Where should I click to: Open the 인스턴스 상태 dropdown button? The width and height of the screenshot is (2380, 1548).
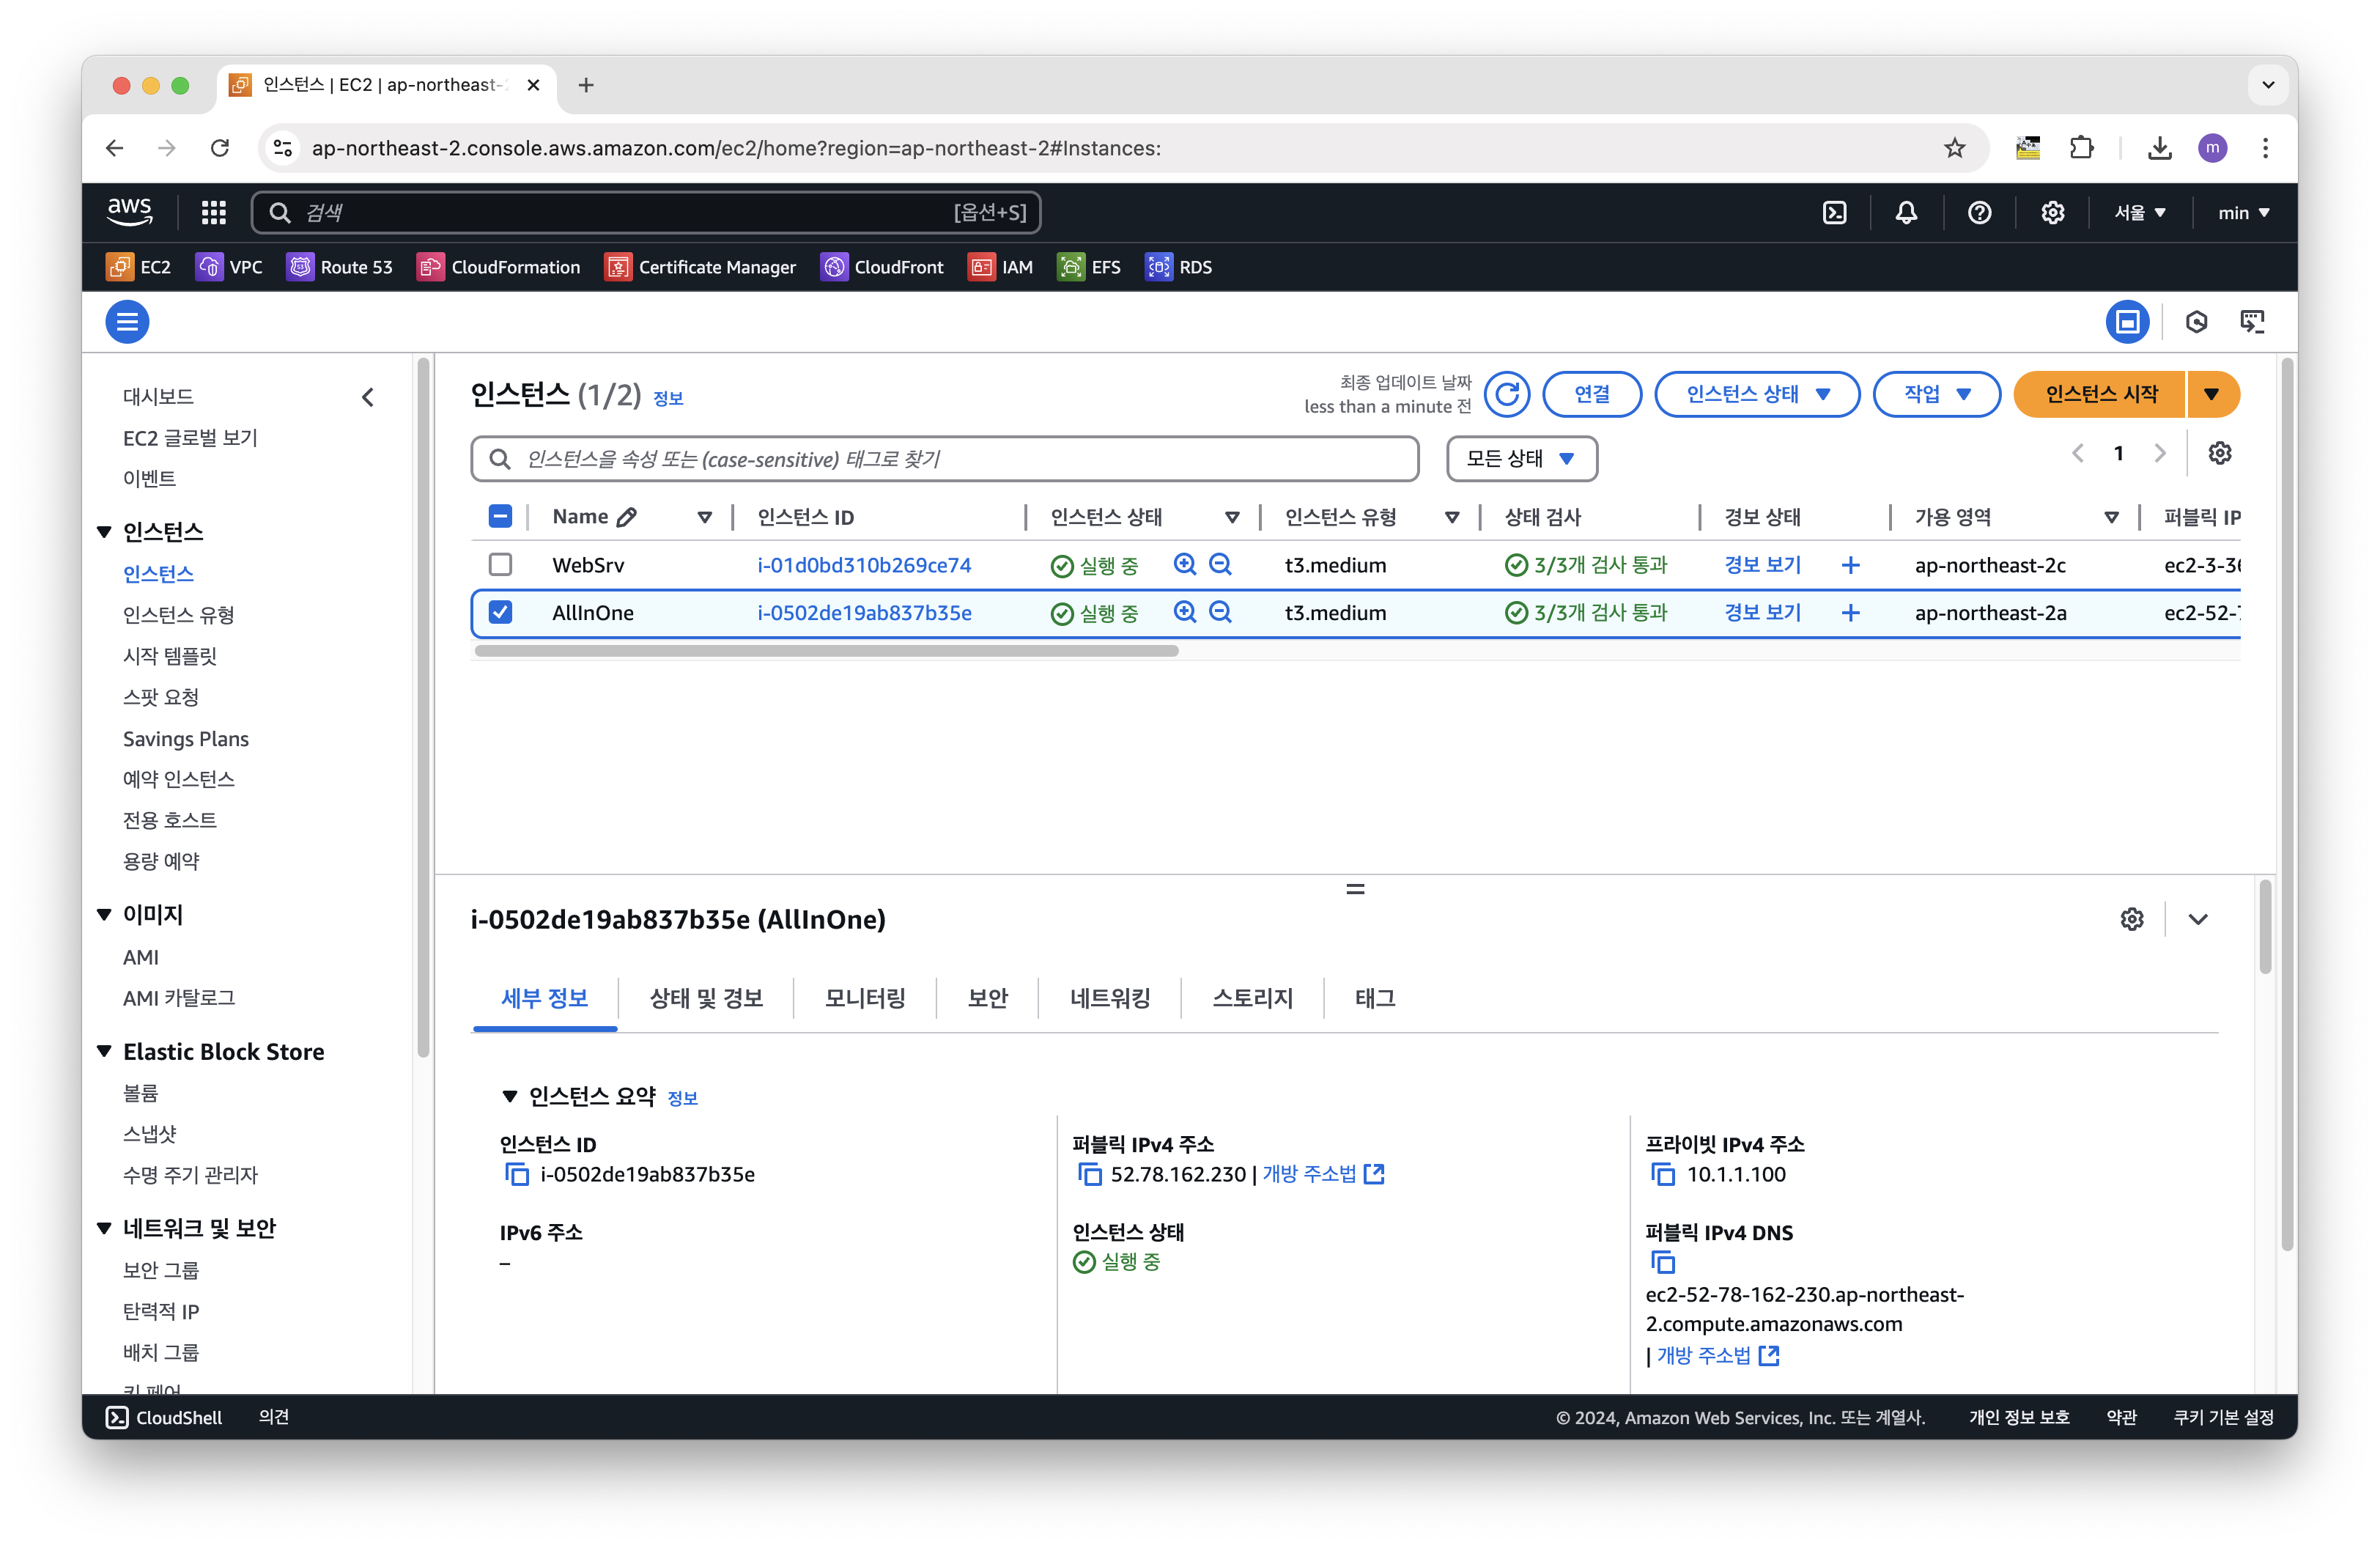(x=1757, y=394)
